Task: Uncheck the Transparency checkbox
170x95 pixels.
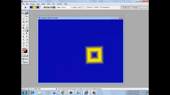Action: click(101, 7)
